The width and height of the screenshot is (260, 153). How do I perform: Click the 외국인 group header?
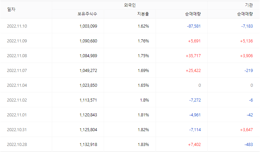click(130, 5)
